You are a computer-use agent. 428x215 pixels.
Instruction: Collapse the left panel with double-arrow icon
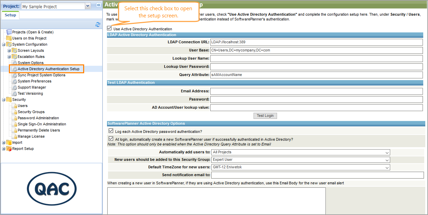tap(98, 5)
